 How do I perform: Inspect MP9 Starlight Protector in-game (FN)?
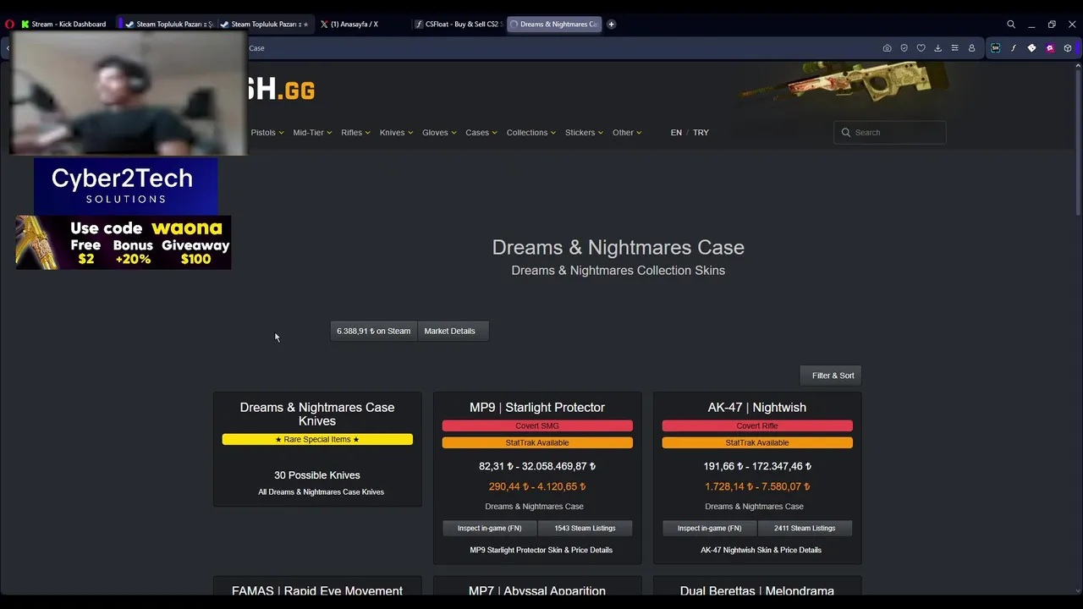489,529
